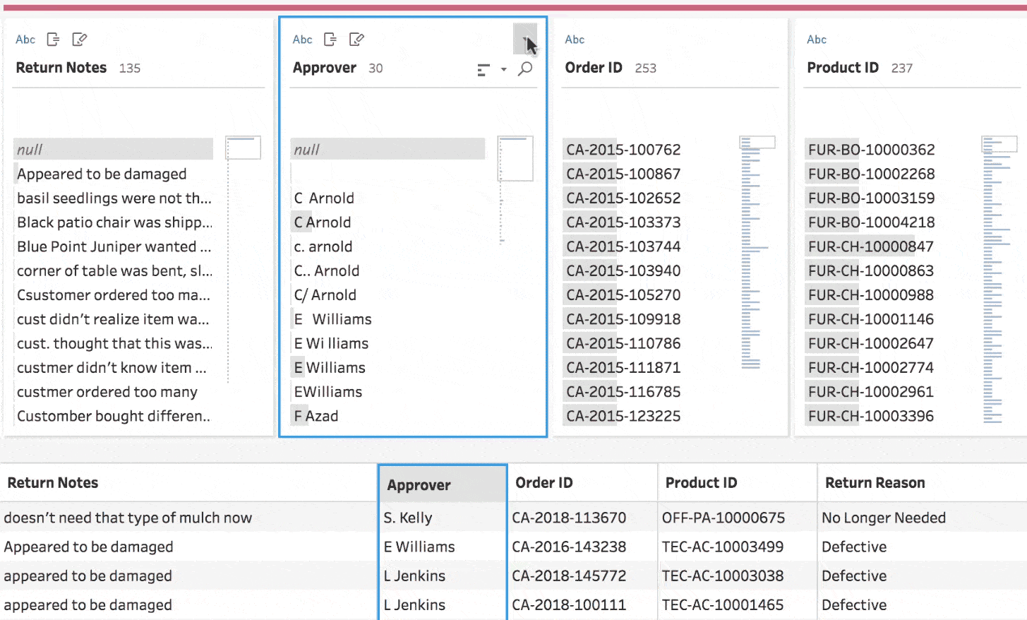The image size is (1027, 620).
Task: Change the Abc data type for Approver
Action: (302, 40)
